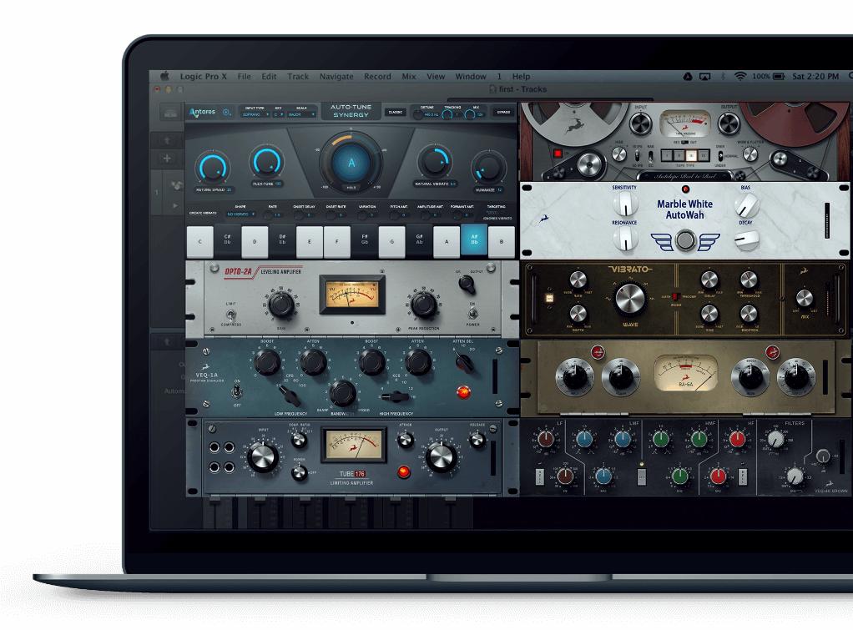The height and width of the screenshot is (630, 853).
Task: Click the Flex-Tune dial control
Action: 267,162
